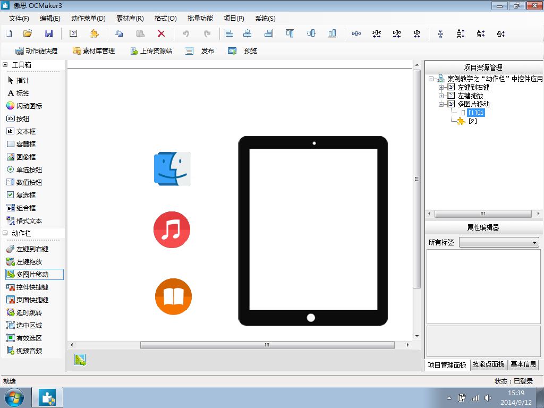Click 上传资源站 button
The height and width of the screenshot is (408, 544).
pos(151,50)
